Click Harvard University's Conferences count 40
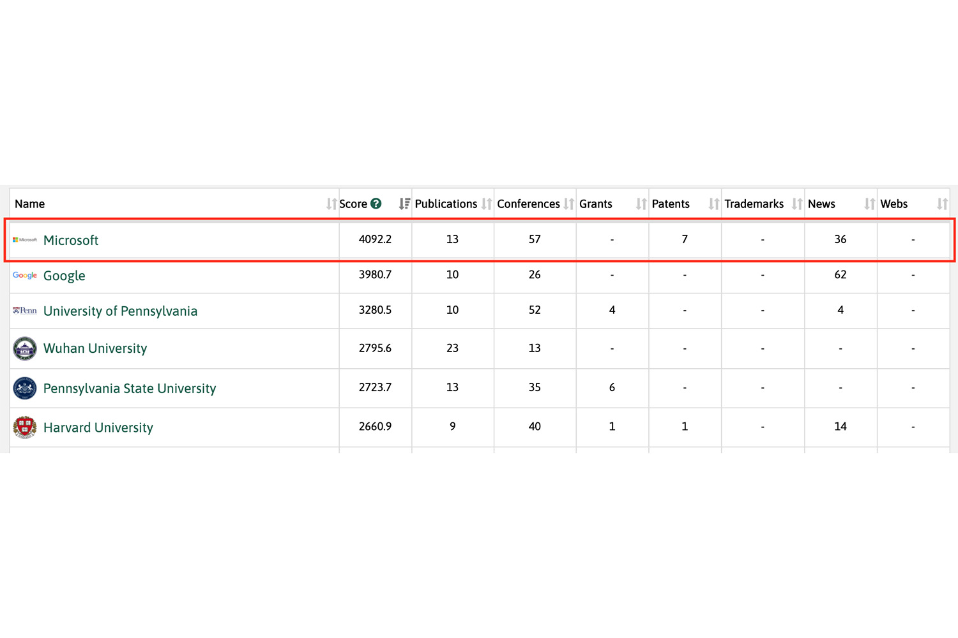 (535, 426)
